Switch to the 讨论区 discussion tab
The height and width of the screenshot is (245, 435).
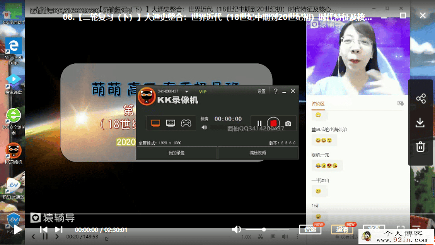tap(318, 104)
